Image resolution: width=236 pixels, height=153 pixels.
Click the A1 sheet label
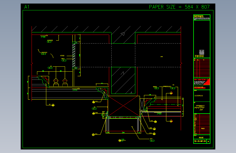pos(27,7)
